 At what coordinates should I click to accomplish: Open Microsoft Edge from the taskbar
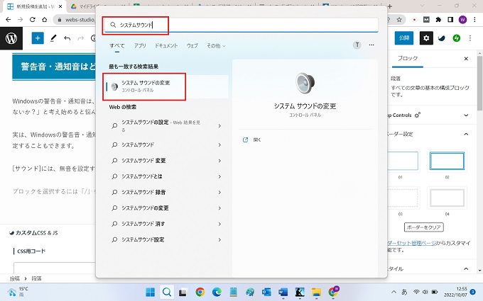coord(217,292)
